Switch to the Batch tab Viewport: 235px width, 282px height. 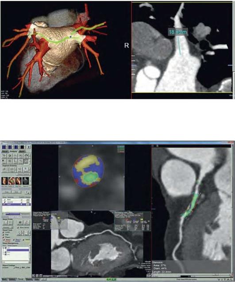click(22, 152)
